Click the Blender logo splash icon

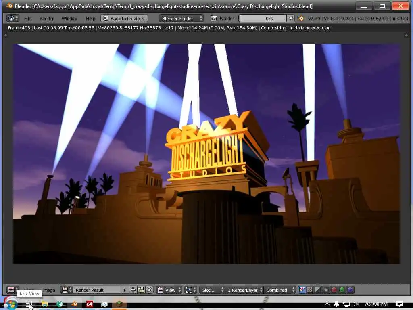(301, 18)
